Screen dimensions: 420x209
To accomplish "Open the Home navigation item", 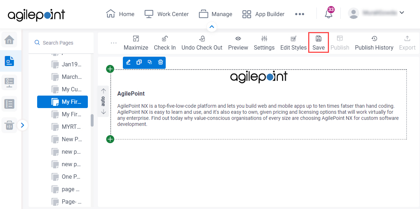I will tap(120, 14).
